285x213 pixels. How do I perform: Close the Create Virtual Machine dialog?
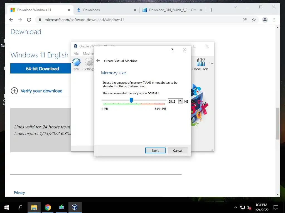(x=185, y=50)
